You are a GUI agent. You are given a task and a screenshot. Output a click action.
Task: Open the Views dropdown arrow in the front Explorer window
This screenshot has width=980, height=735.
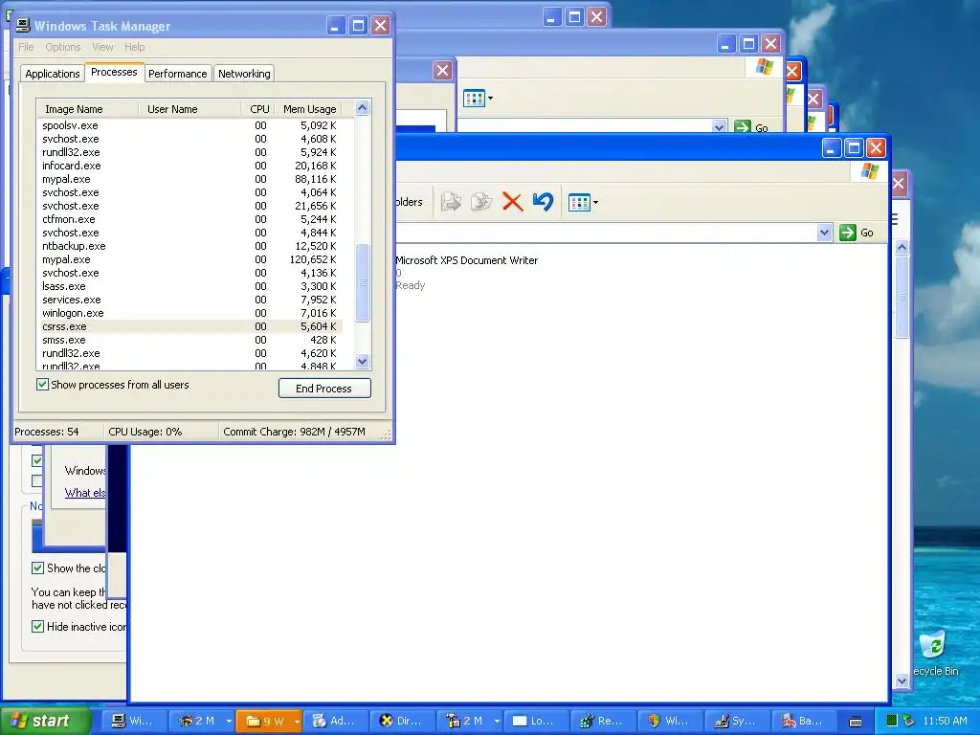click(x=595, y=203)
